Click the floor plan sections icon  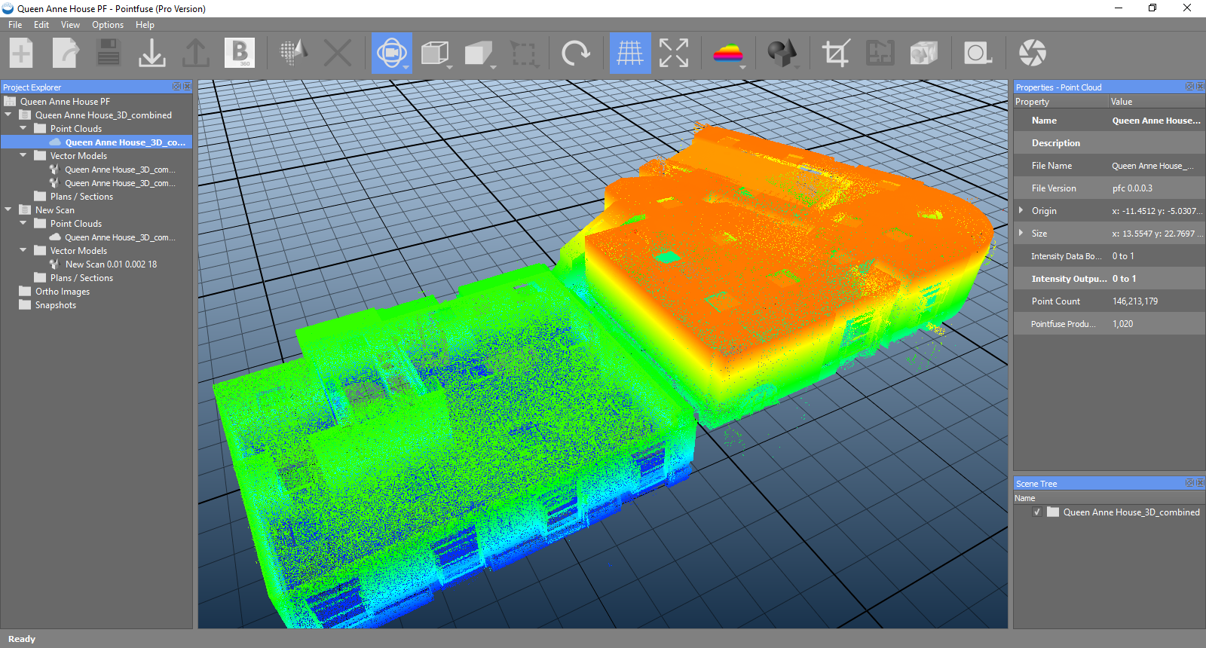880,53
